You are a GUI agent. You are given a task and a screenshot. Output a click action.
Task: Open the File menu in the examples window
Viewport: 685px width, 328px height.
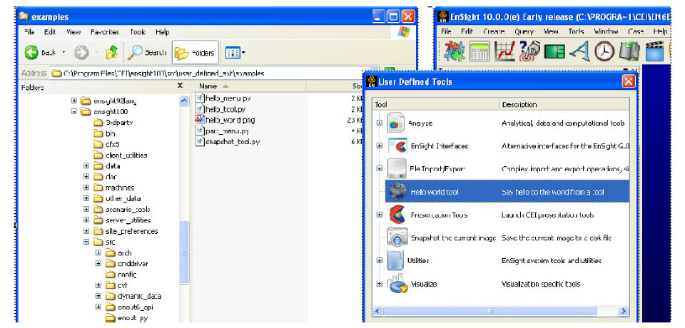[29, 32]
